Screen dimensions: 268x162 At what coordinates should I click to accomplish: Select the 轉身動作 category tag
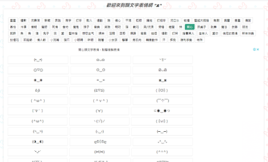click(x=152, y=40)
